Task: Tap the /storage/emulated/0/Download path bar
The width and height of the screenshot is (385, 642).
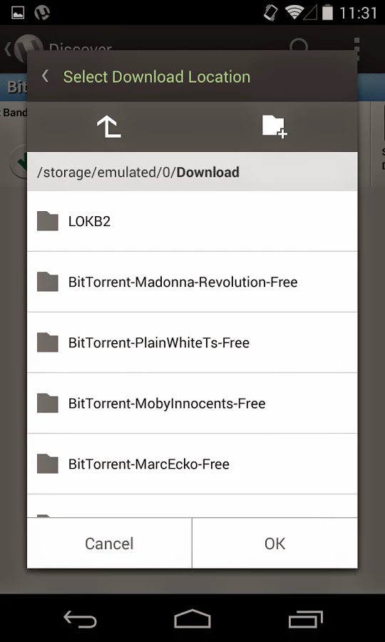Action: point(192,171)
